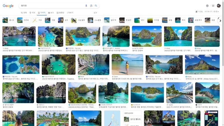This screenshot has height=126, width=224.
Task: Switch to the 뉴스 news tab
Action: coord(51,13)
